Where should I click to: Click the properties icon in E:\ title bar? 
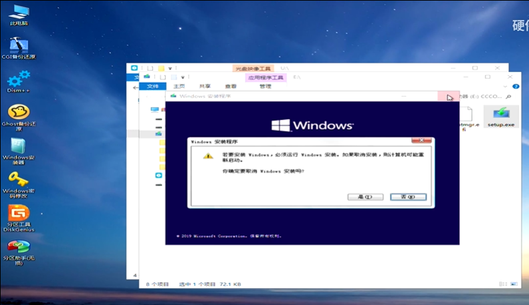(x=163, y=77)
